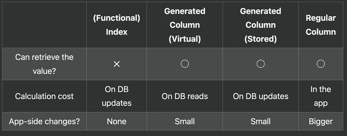
Task: Select the "Generated Column (Stored)" header cell
Action: [261, 25]
